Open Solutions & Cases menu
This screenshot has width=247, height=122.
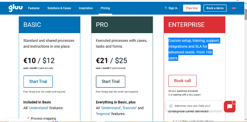point(59,8)
